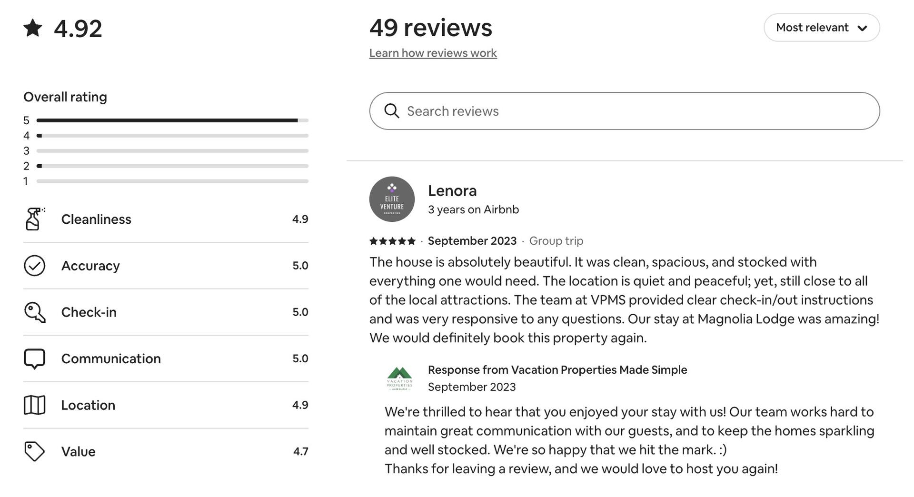The width and height of the screenshot is (914, 497).
Task: Select the 5-star rating bar
Action: click(172, 120)
